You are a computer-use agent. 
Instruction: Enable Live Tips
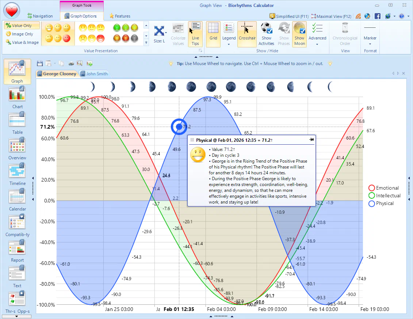pos(195,33)
